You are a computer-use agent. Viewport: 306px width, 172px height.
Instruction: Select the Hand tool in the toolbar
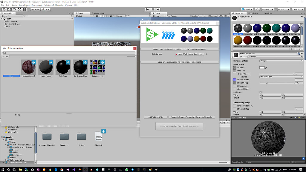tap(4, 9)
